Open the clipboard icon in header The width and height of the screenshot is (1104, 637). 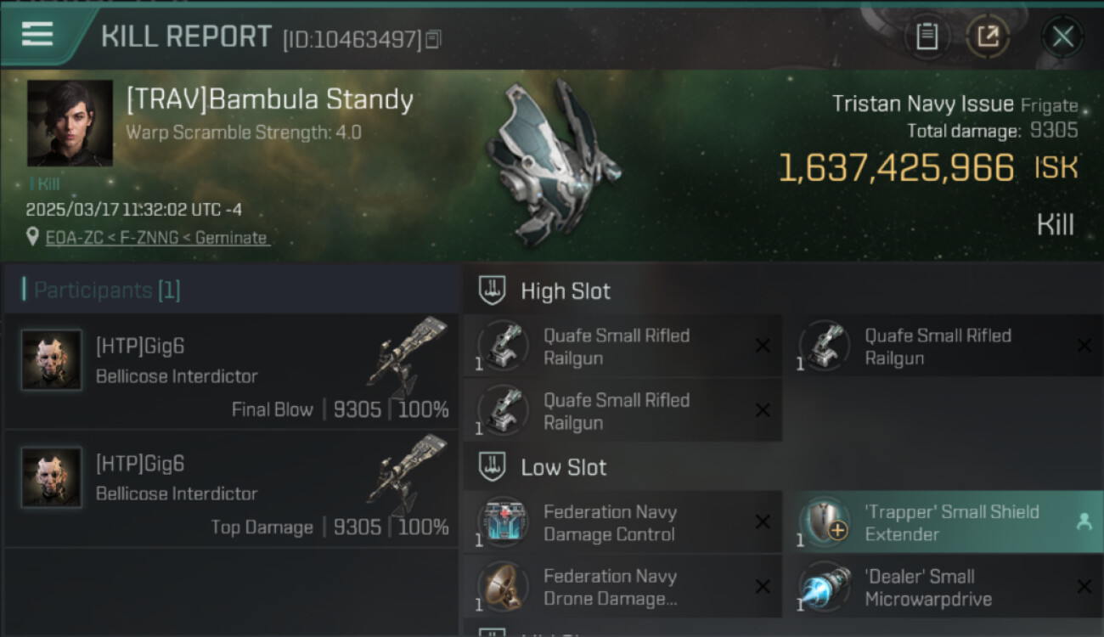[927, 37]
